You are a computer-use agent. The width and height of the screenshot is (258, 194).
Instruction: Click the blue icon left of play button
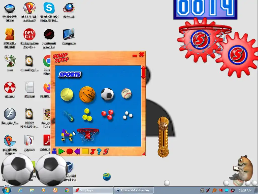54,151
